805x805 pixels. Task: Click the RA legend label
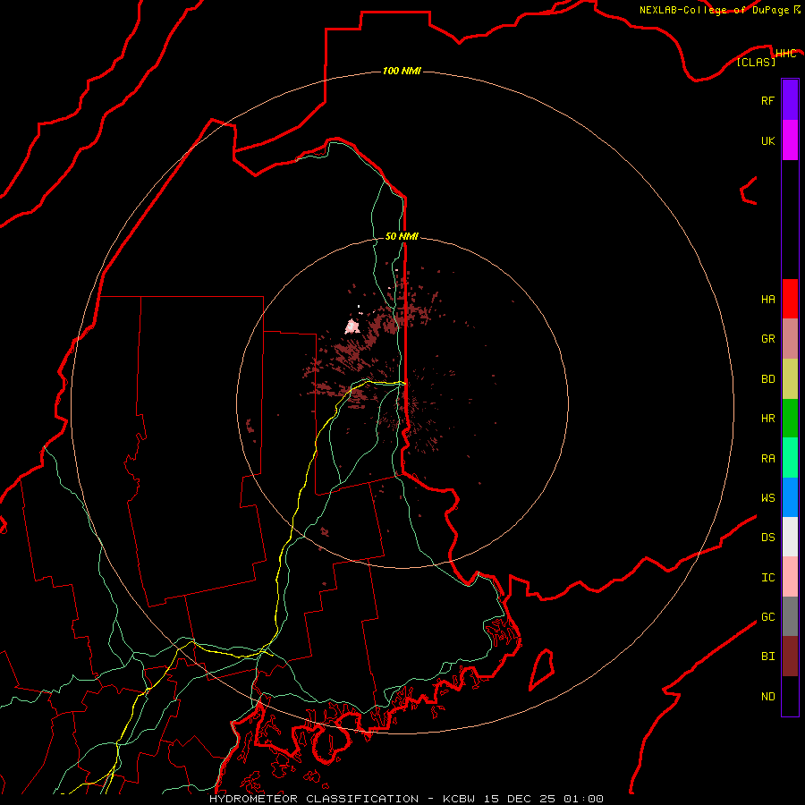(767, 459)
